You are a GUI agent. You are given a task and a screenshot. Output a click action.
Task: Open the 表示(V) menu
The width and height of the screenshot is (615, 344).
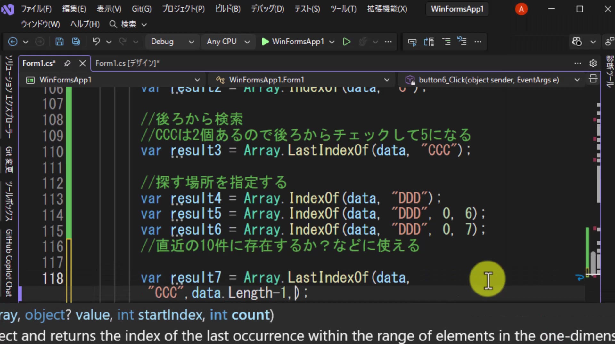pos(109,9)
